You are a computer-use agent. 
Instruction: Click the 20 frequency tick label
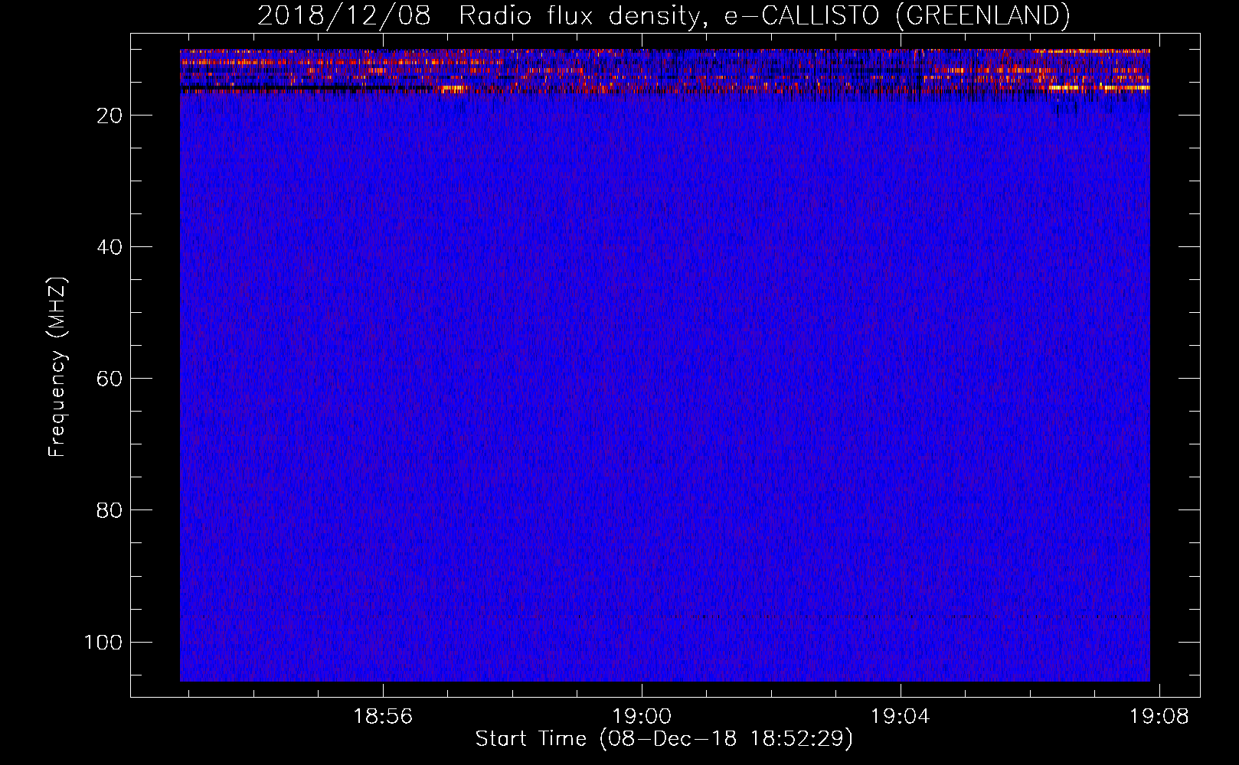[x=110, y=116]
